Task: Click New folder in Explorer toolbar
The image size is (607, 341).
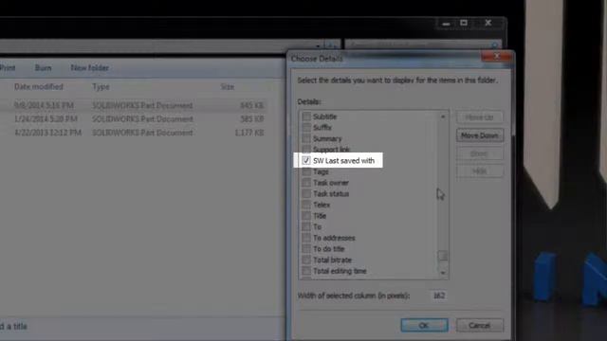Action: 89,67
